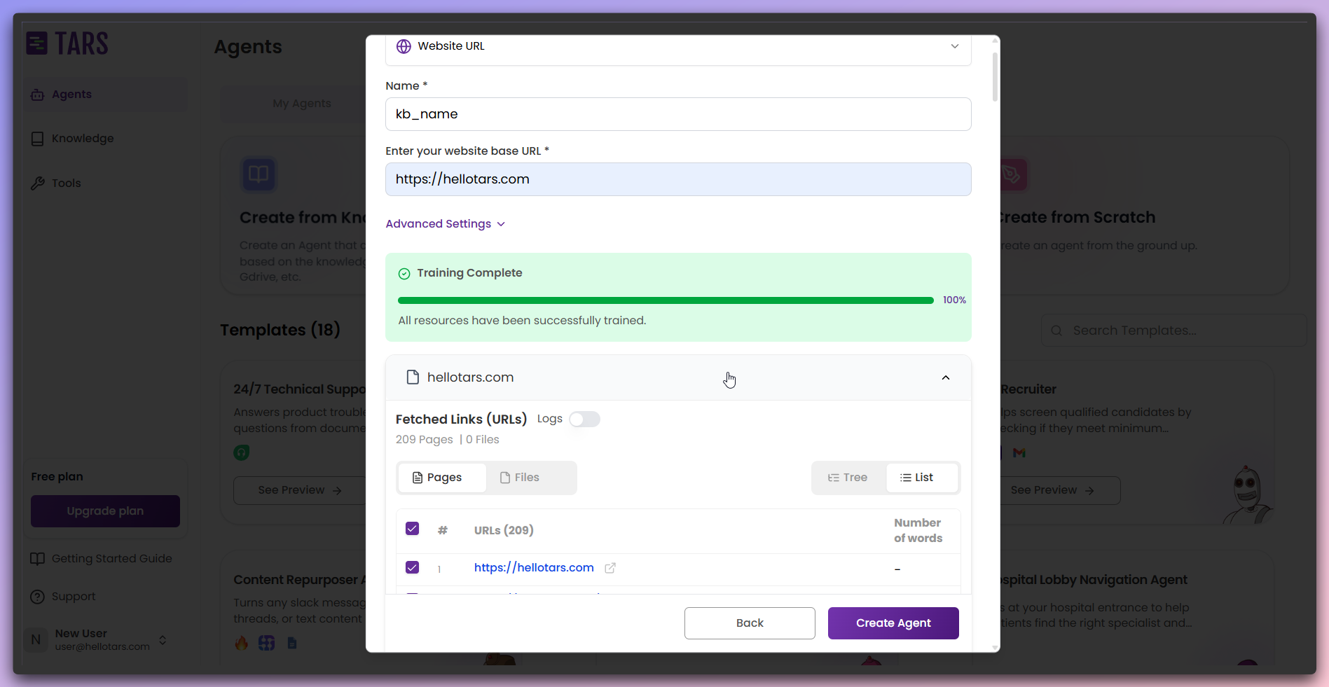Click the Back button

coord(750,623)
